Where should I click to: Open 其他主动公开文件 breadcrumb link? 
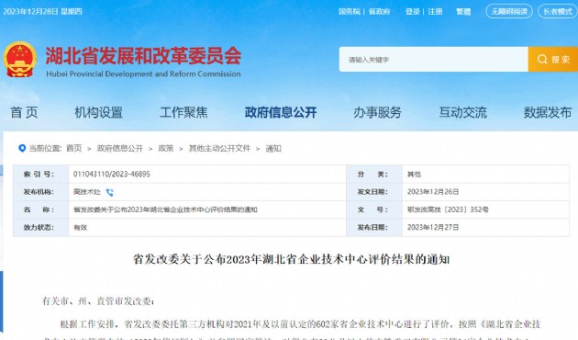tap(219, 148)
